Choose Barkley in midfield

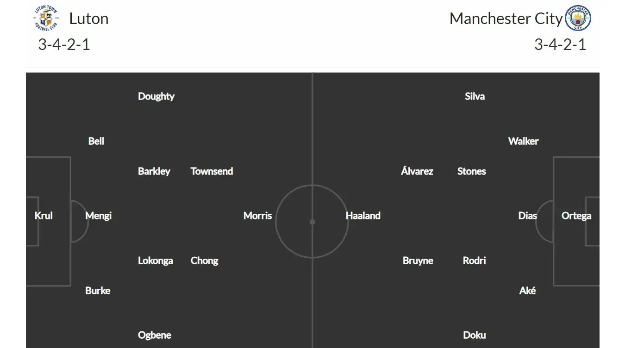[x=154, y=171]
